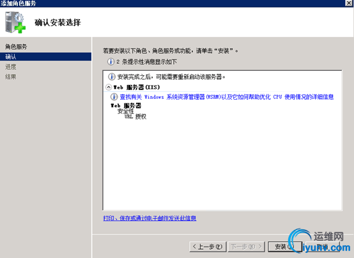
Task: Click the bold Web 服务器 entry
Action: coord(126,105)
